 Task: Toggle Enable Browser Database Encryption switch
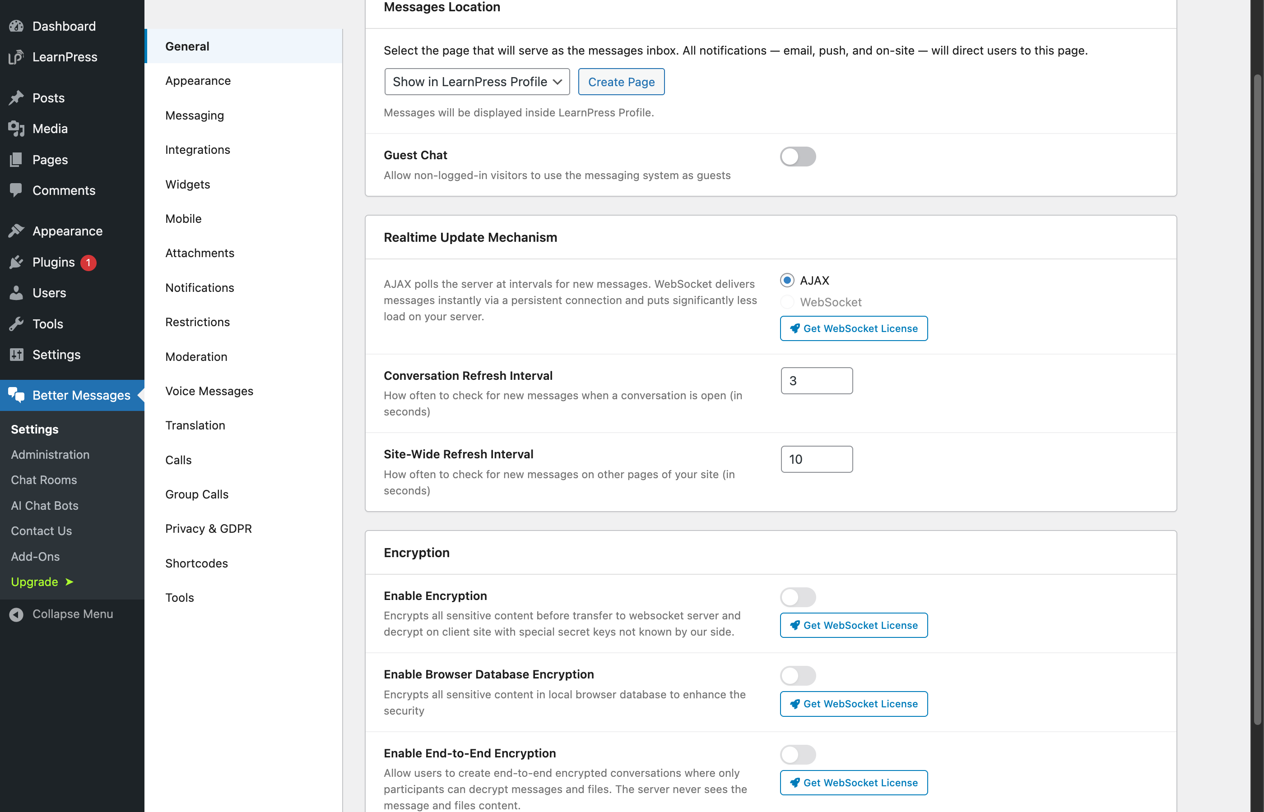point(798,675)
